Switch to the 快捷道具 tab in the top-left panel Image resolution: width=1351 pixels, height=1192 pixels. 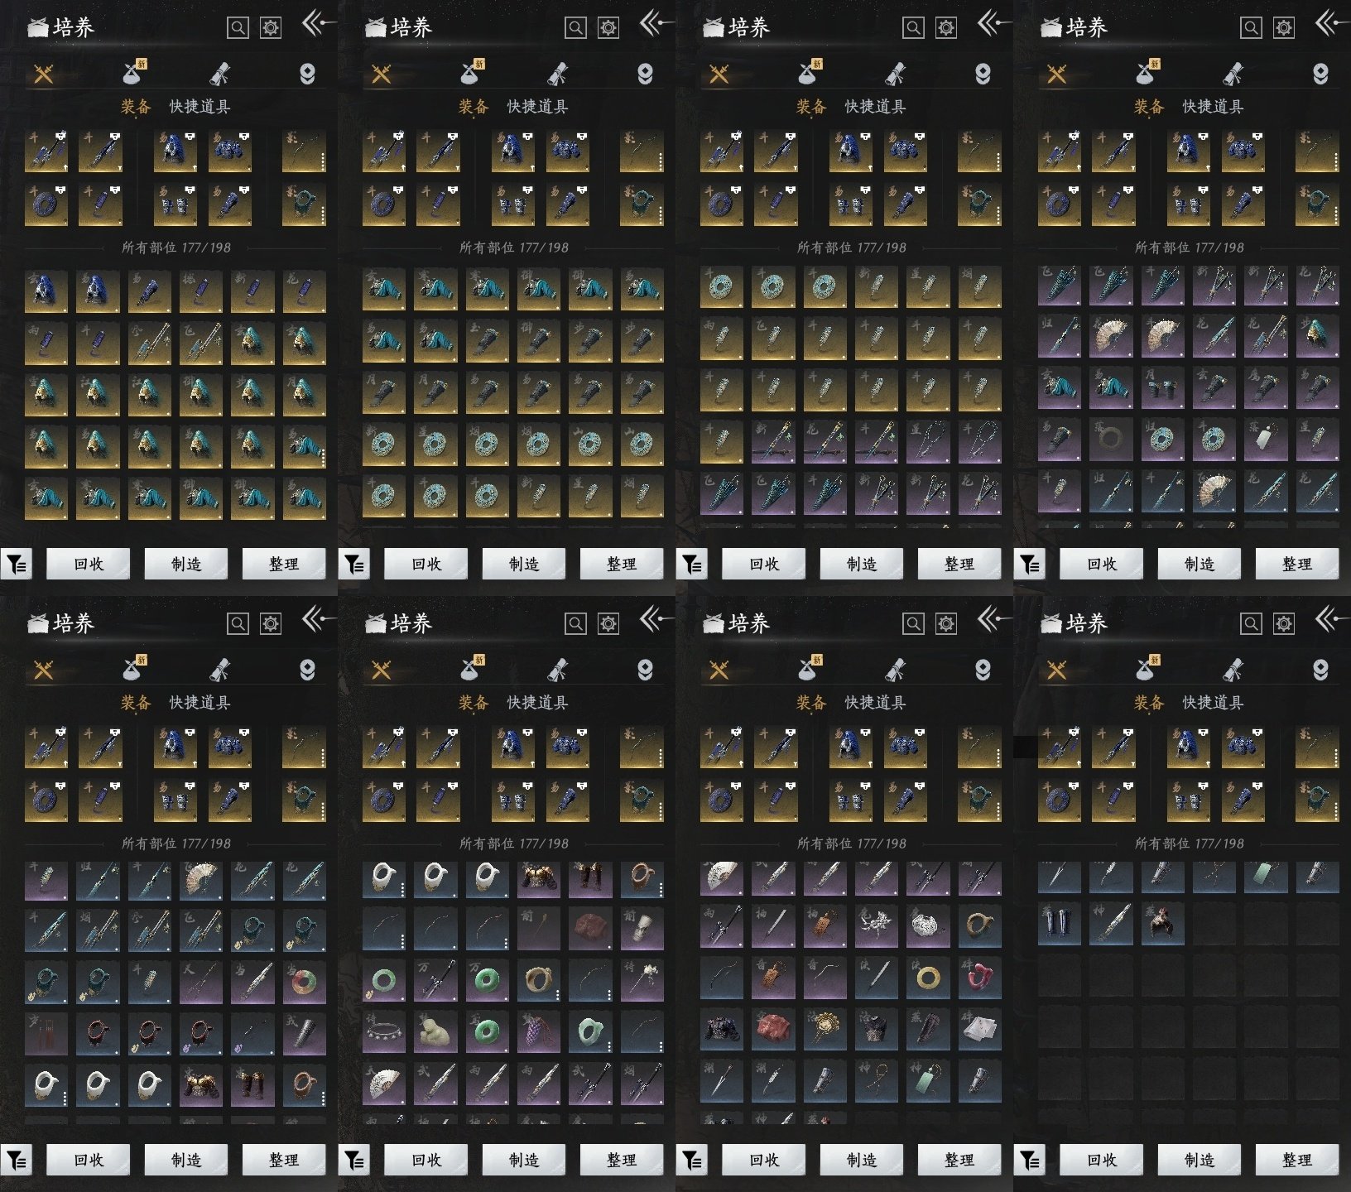(200, 107)
